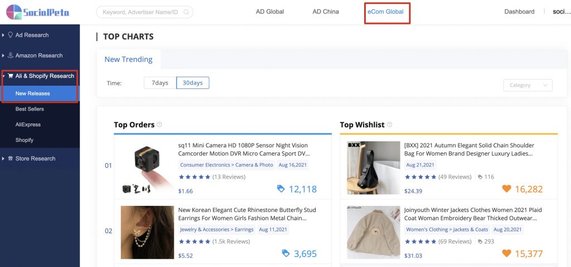
Task: Collapse the Ali & Shopify Research arrow
Action: (x=3, y=76)
